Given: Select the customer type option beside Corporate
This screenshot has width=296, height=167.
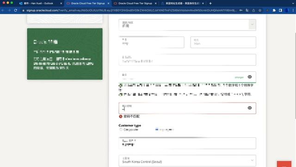Looking at the screenshot, I should (x=157, y=129).
